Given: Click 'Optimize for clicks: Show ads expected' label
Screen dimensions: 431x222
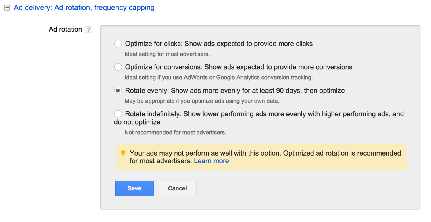Looking at the screenshot, I should pos(219,44).
